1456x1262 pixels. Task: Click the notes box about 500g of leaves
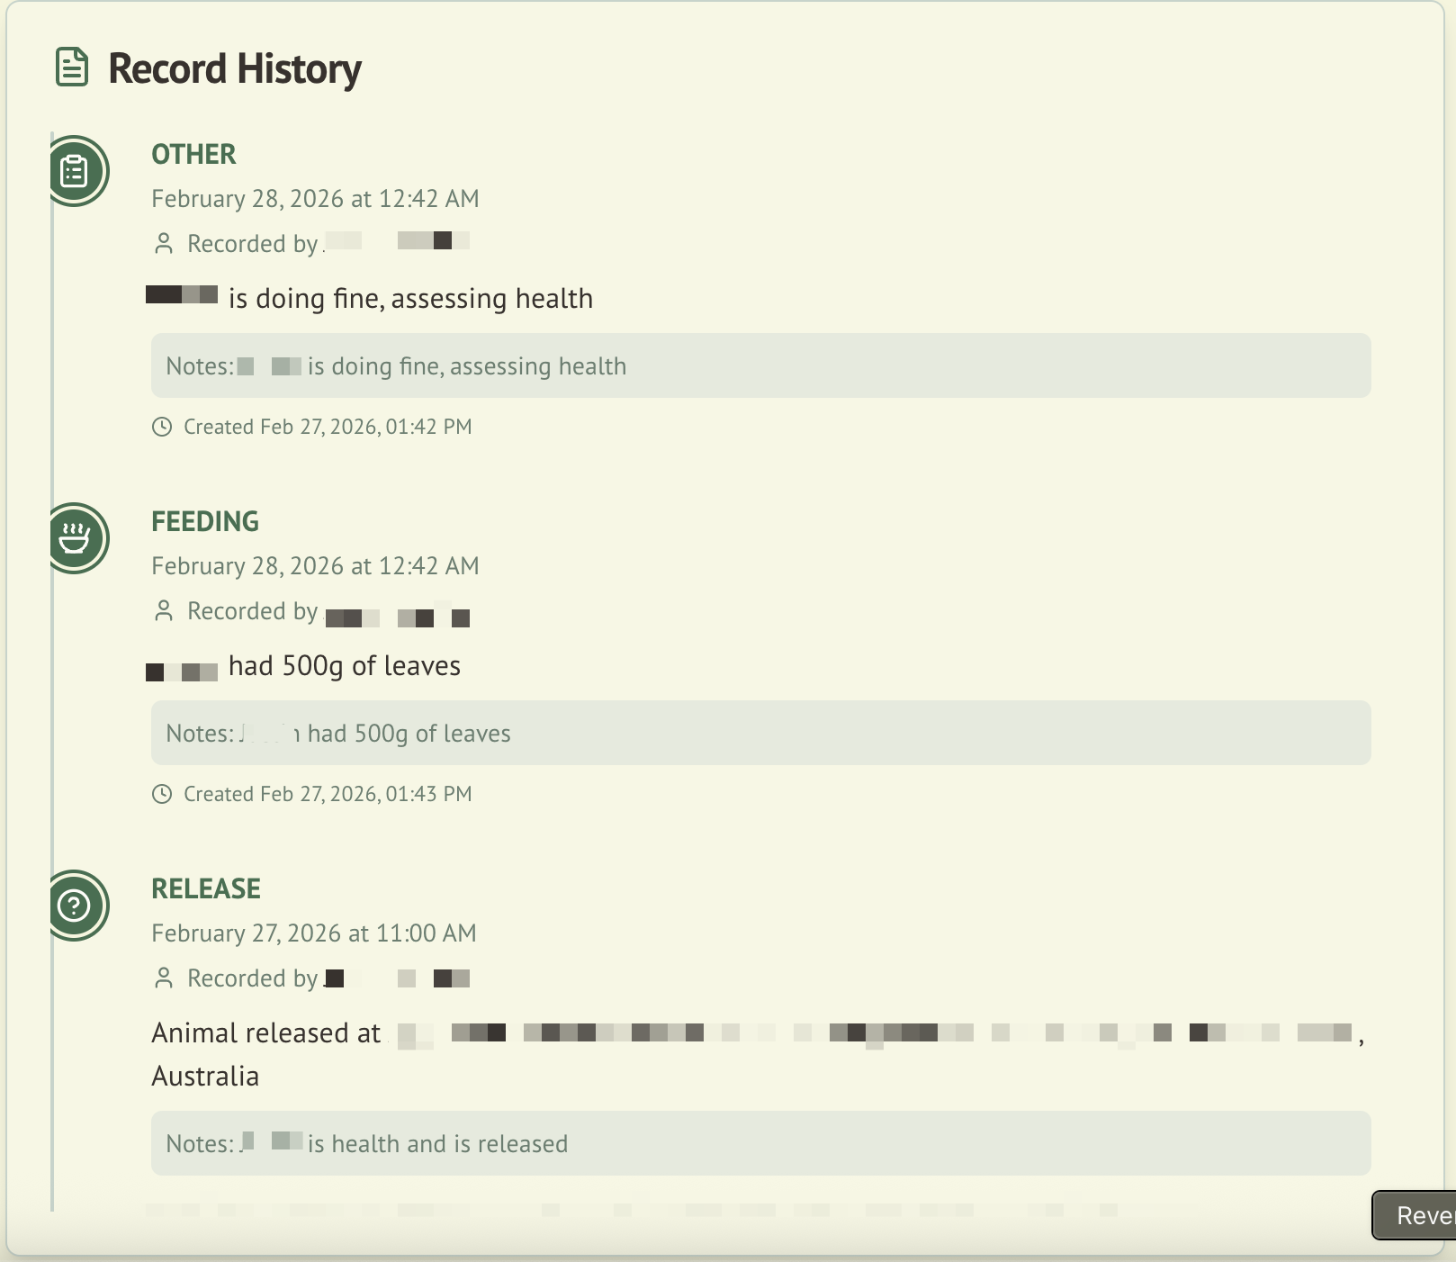[x=760, y=733]
